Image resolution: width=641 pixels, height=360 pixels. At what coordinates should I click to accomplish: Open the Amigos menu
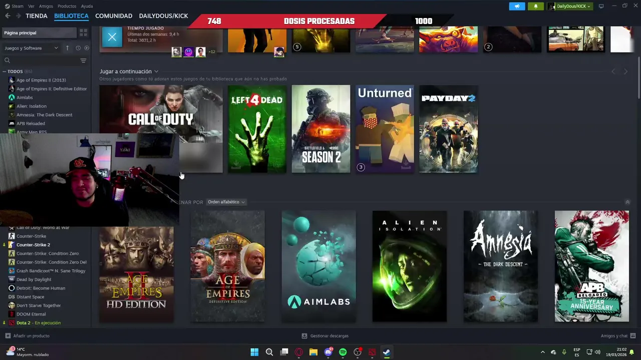click(46, 6)
